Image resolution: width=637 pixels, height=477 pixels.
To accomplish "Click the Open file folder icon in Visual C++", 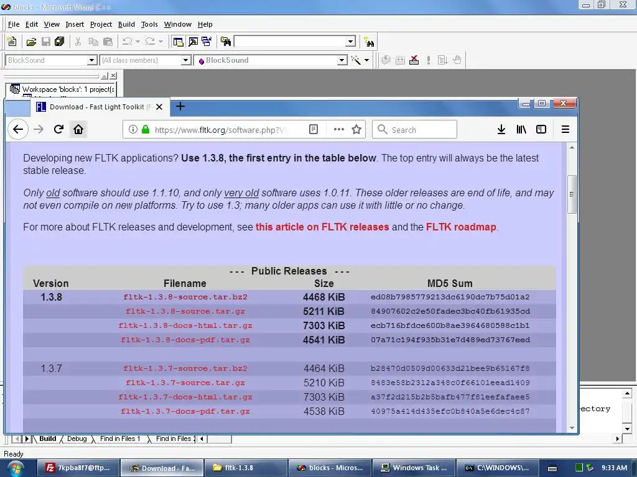I will 31,42.
